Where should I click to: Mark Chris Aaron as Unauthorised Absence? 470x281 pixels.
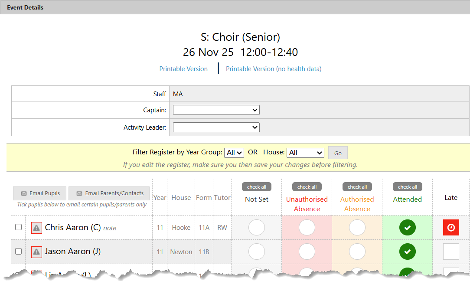tap(307, 228)
